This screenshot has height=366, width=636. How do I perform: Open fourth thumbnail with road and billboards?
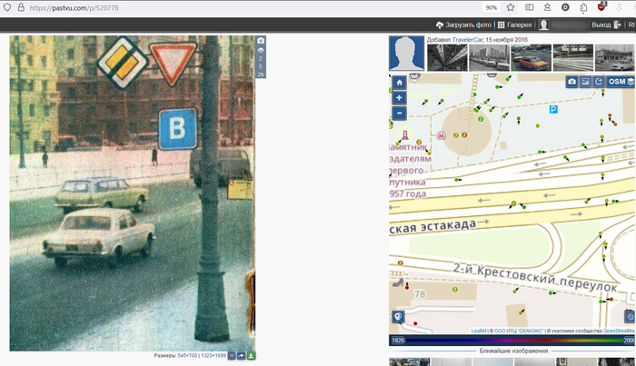pos(572,58)
